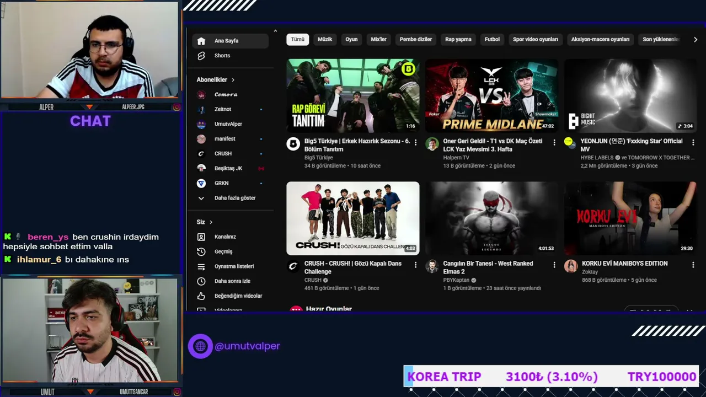Open Beşiktaş JK avatar in subscriptions
Viewport: 706px width, 397px height.
point(201,168)
